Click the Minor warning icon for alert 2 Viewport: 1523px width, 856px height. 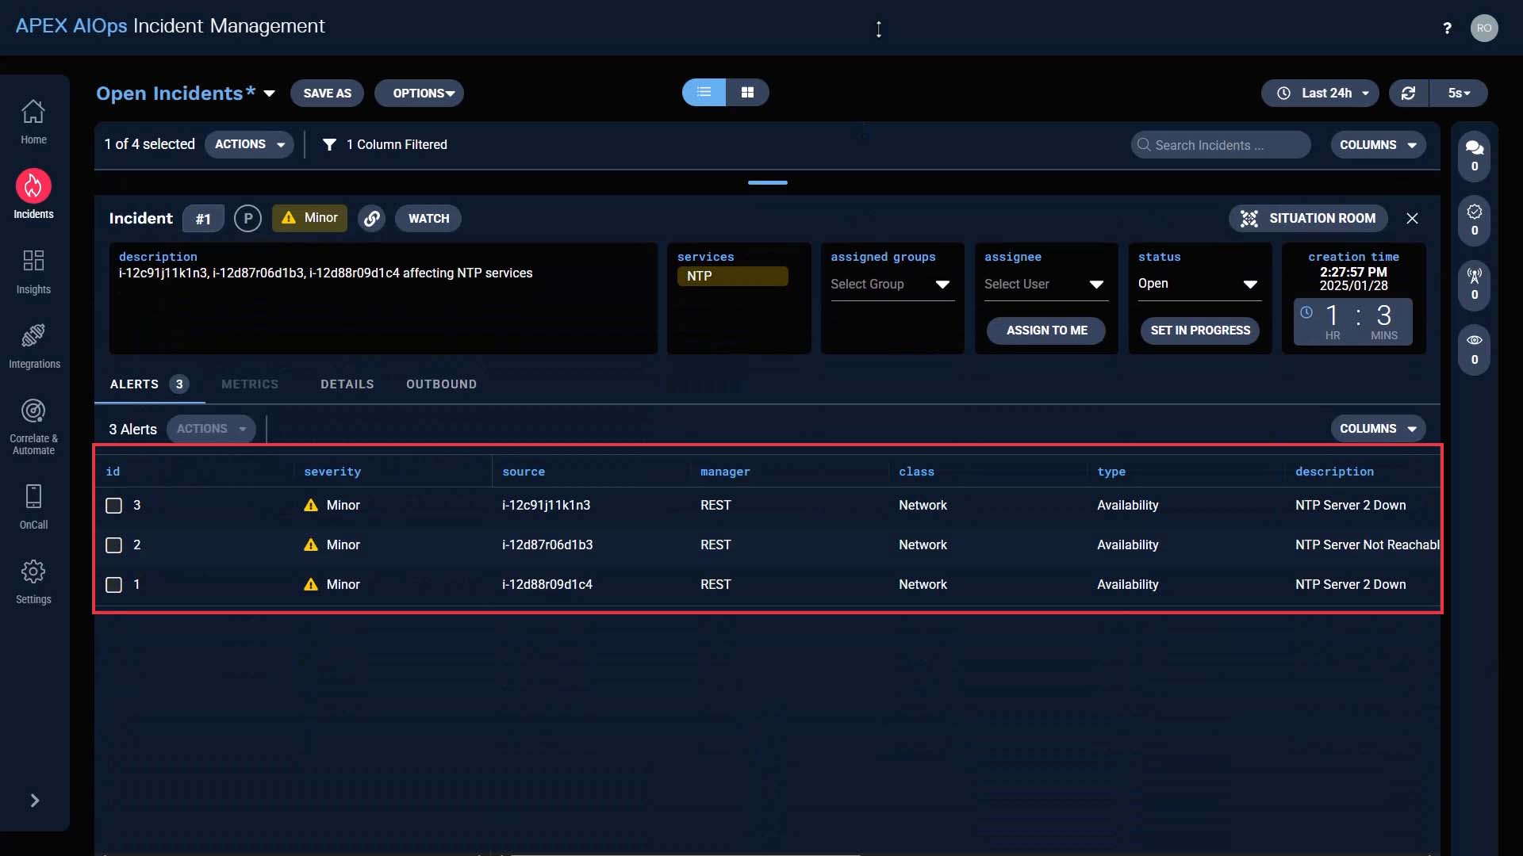pyautogui.click(x=311, y=545)
